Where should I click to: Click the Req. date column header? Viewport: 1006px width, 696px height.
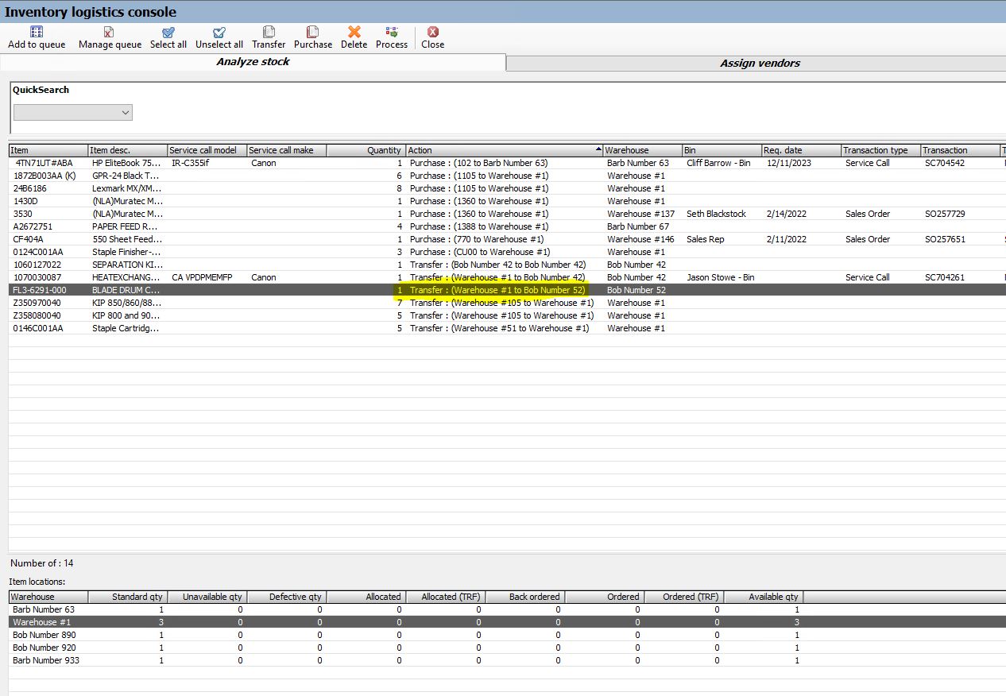pyautogui.click(x=802, y=150)
